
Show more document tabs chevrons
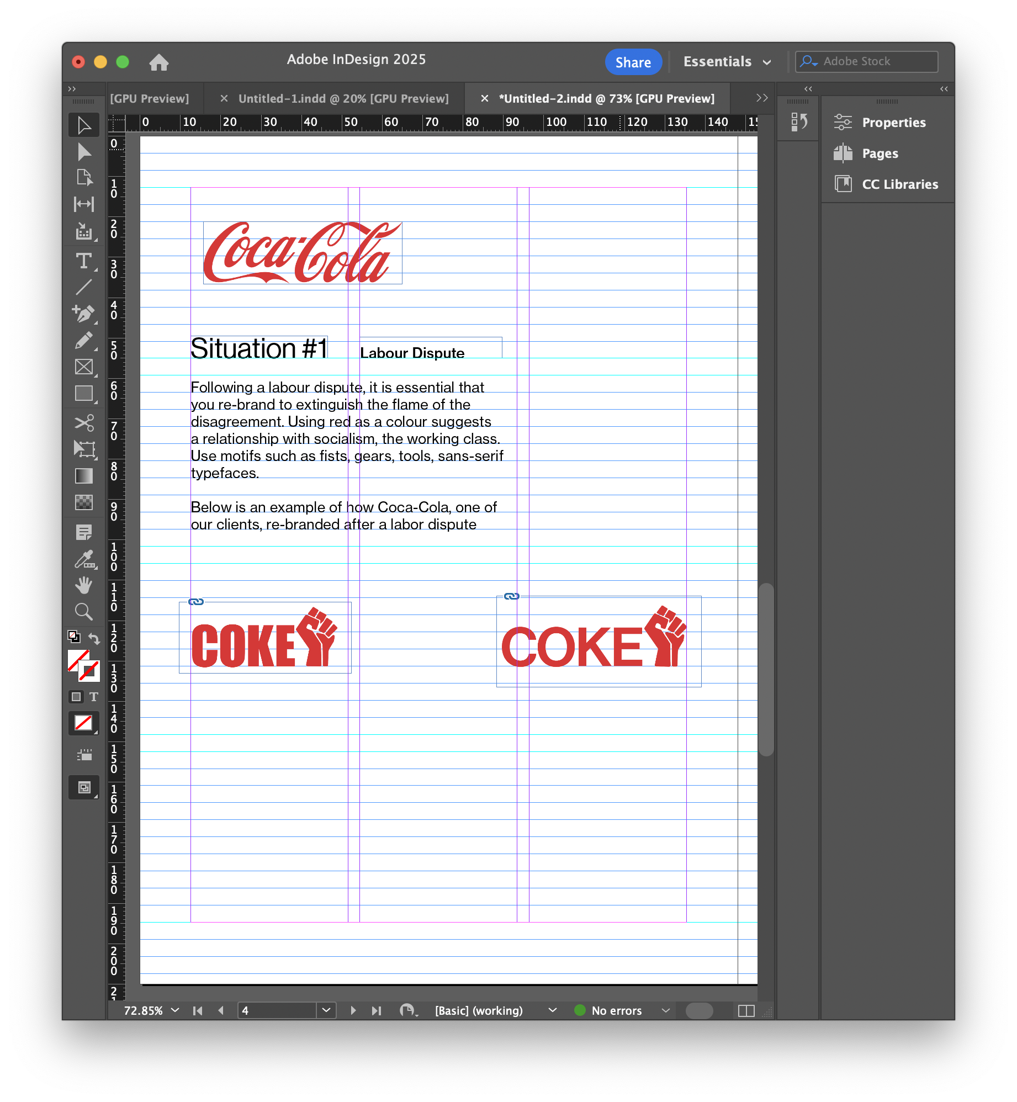point(762,98)
